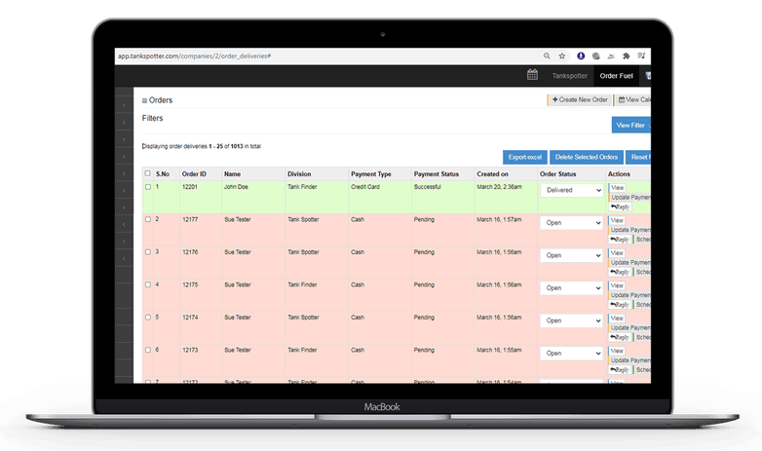The image size is (762, 451).
Task: Switch to the Tankspotter nav tab
Action: [569, 76]
